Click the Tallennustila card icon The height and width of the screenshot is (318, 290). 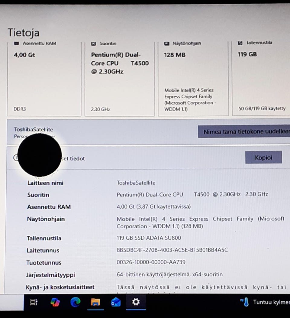[240, 43]
